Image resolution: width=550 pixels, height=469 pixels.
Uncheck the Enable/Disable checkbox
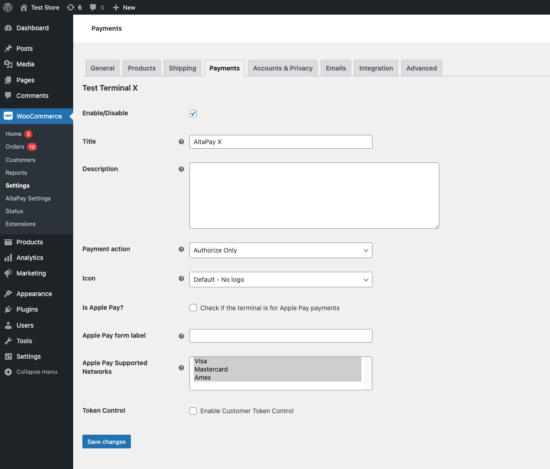[x=193, y=113]
